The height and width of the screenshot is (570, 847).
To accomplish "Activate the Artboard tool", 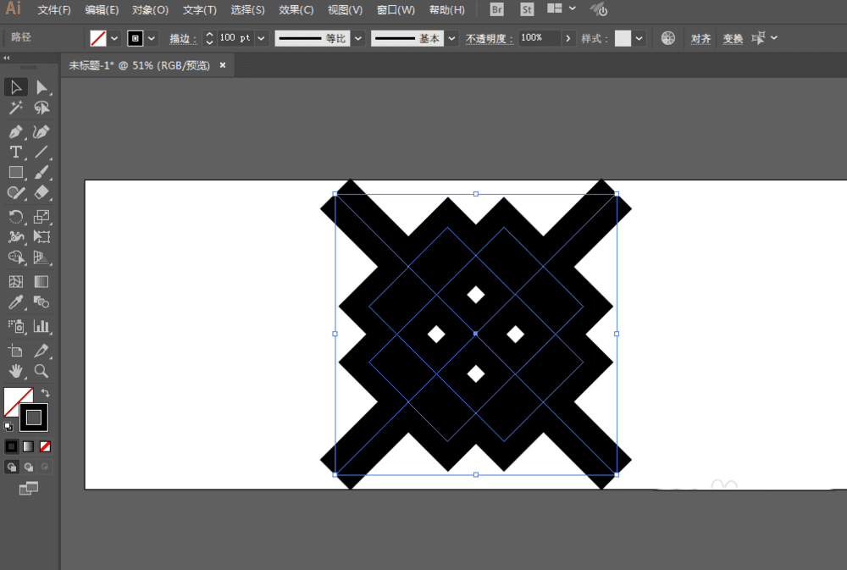I will [15, 350].
